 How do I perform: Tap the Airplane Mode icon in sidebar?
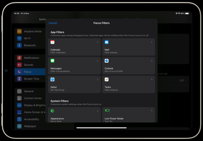click(x=19, y=31)
